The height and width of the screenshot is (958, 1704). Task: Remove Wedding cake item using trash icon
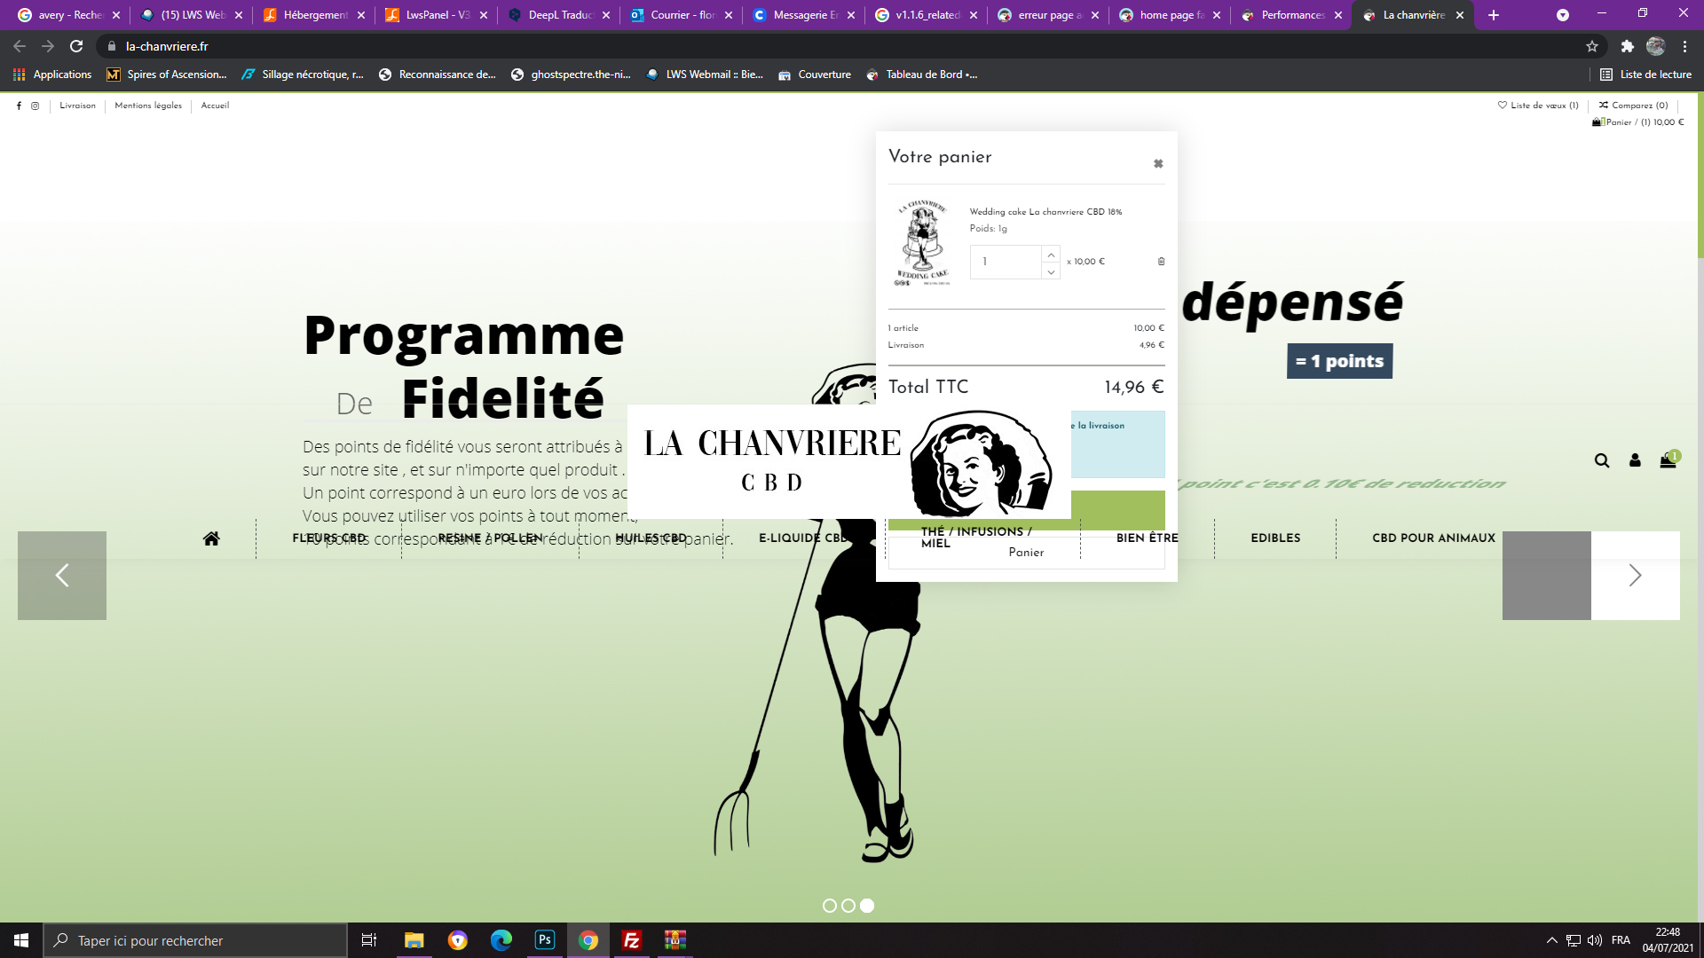1161,262
